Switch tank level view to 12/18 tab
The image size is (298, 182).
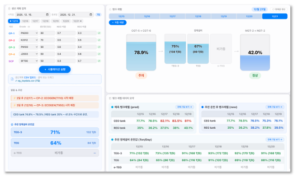tap(198, 16)
